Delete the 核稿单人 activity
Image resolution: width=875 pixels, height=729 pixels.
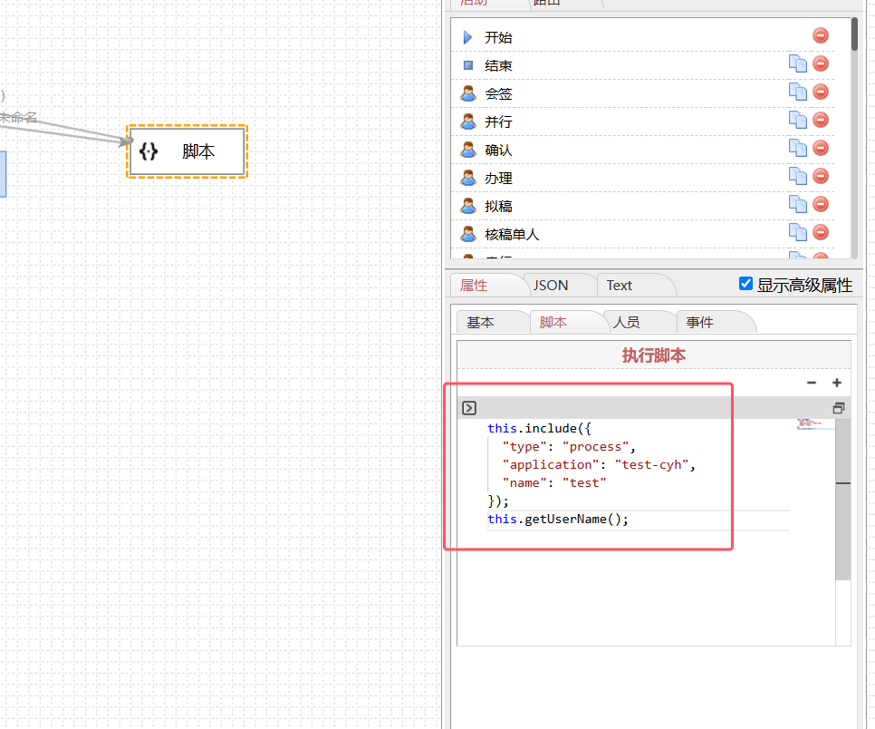(821, 232)
